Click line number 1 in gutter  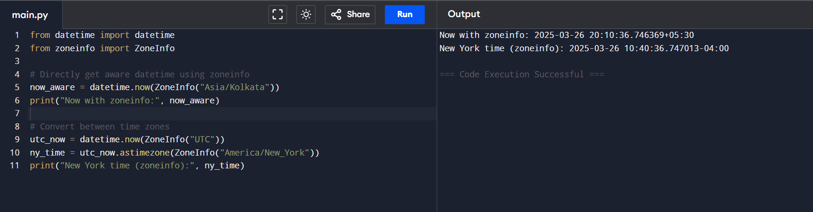[17, 35]
